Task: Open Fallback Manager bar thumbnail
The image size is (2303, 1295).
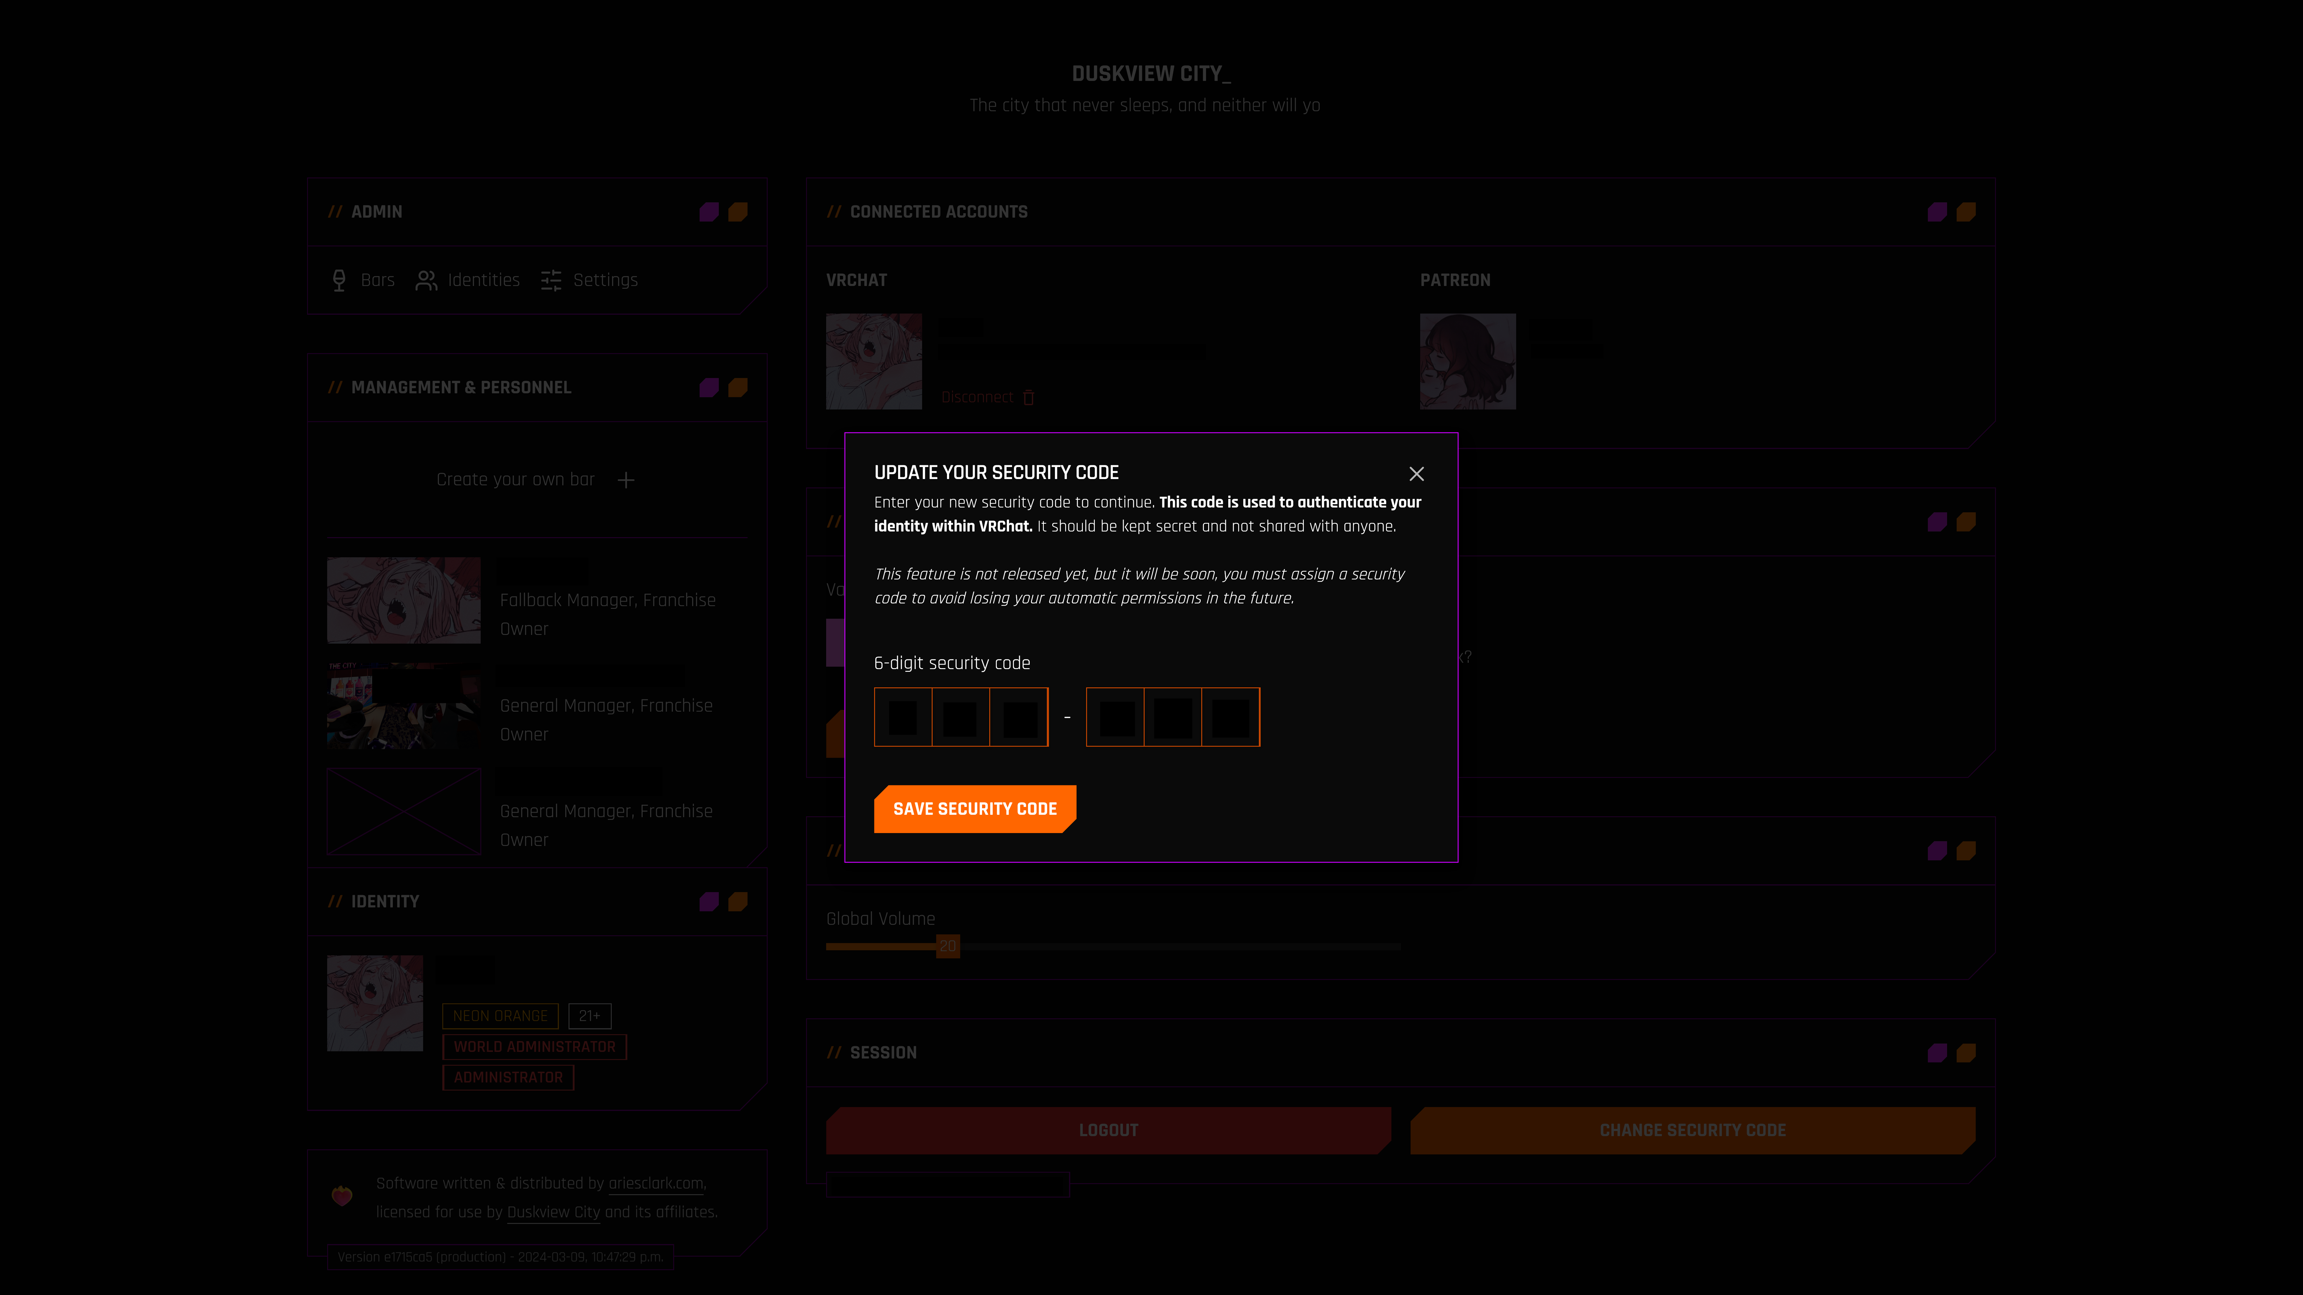Action: (x=404, y=600)
